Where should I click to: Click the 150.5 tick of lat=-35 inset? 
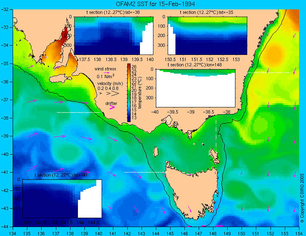tap(170, 59)
